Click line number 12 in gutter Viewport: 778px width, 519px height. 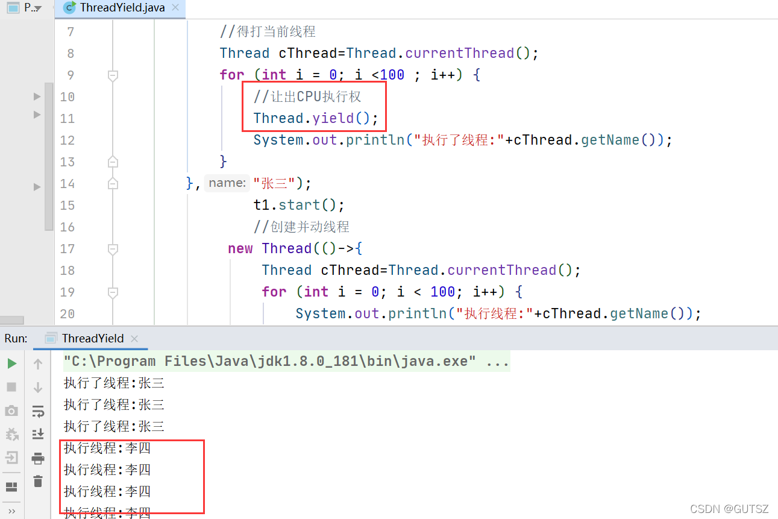pos(67,140)
